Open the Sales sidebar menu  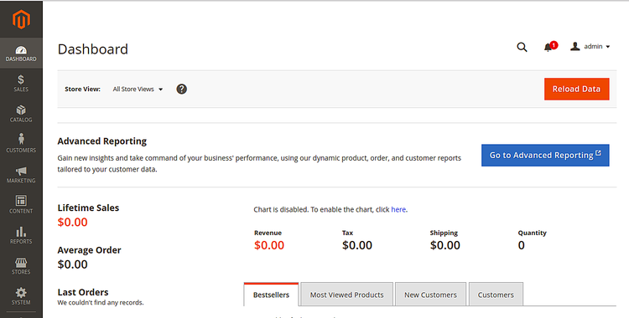21,84
